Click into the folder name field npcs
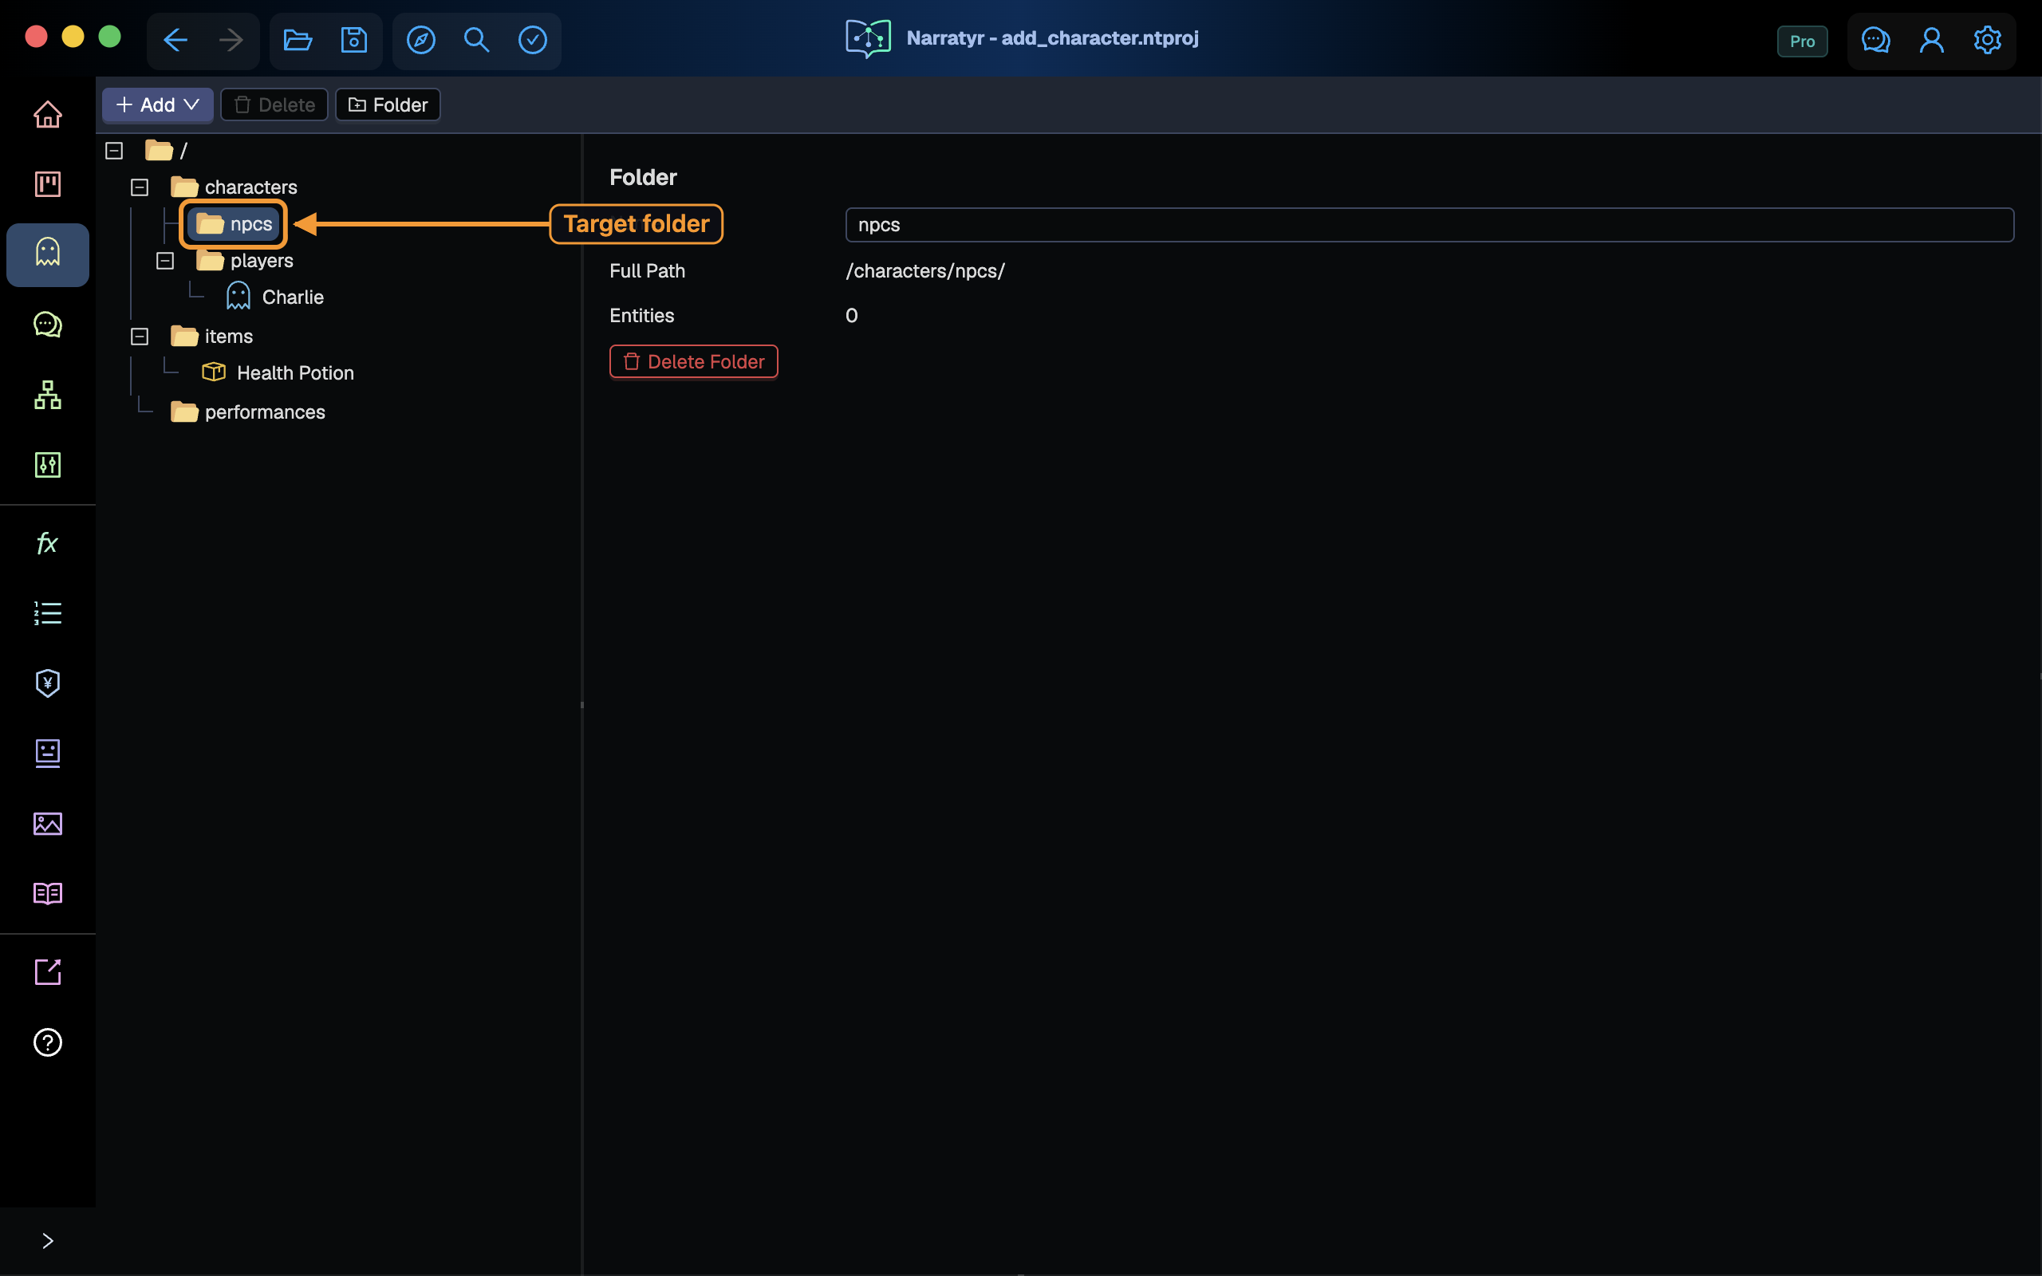Screen dimensions: 2042x1276 click(1429, 224)
